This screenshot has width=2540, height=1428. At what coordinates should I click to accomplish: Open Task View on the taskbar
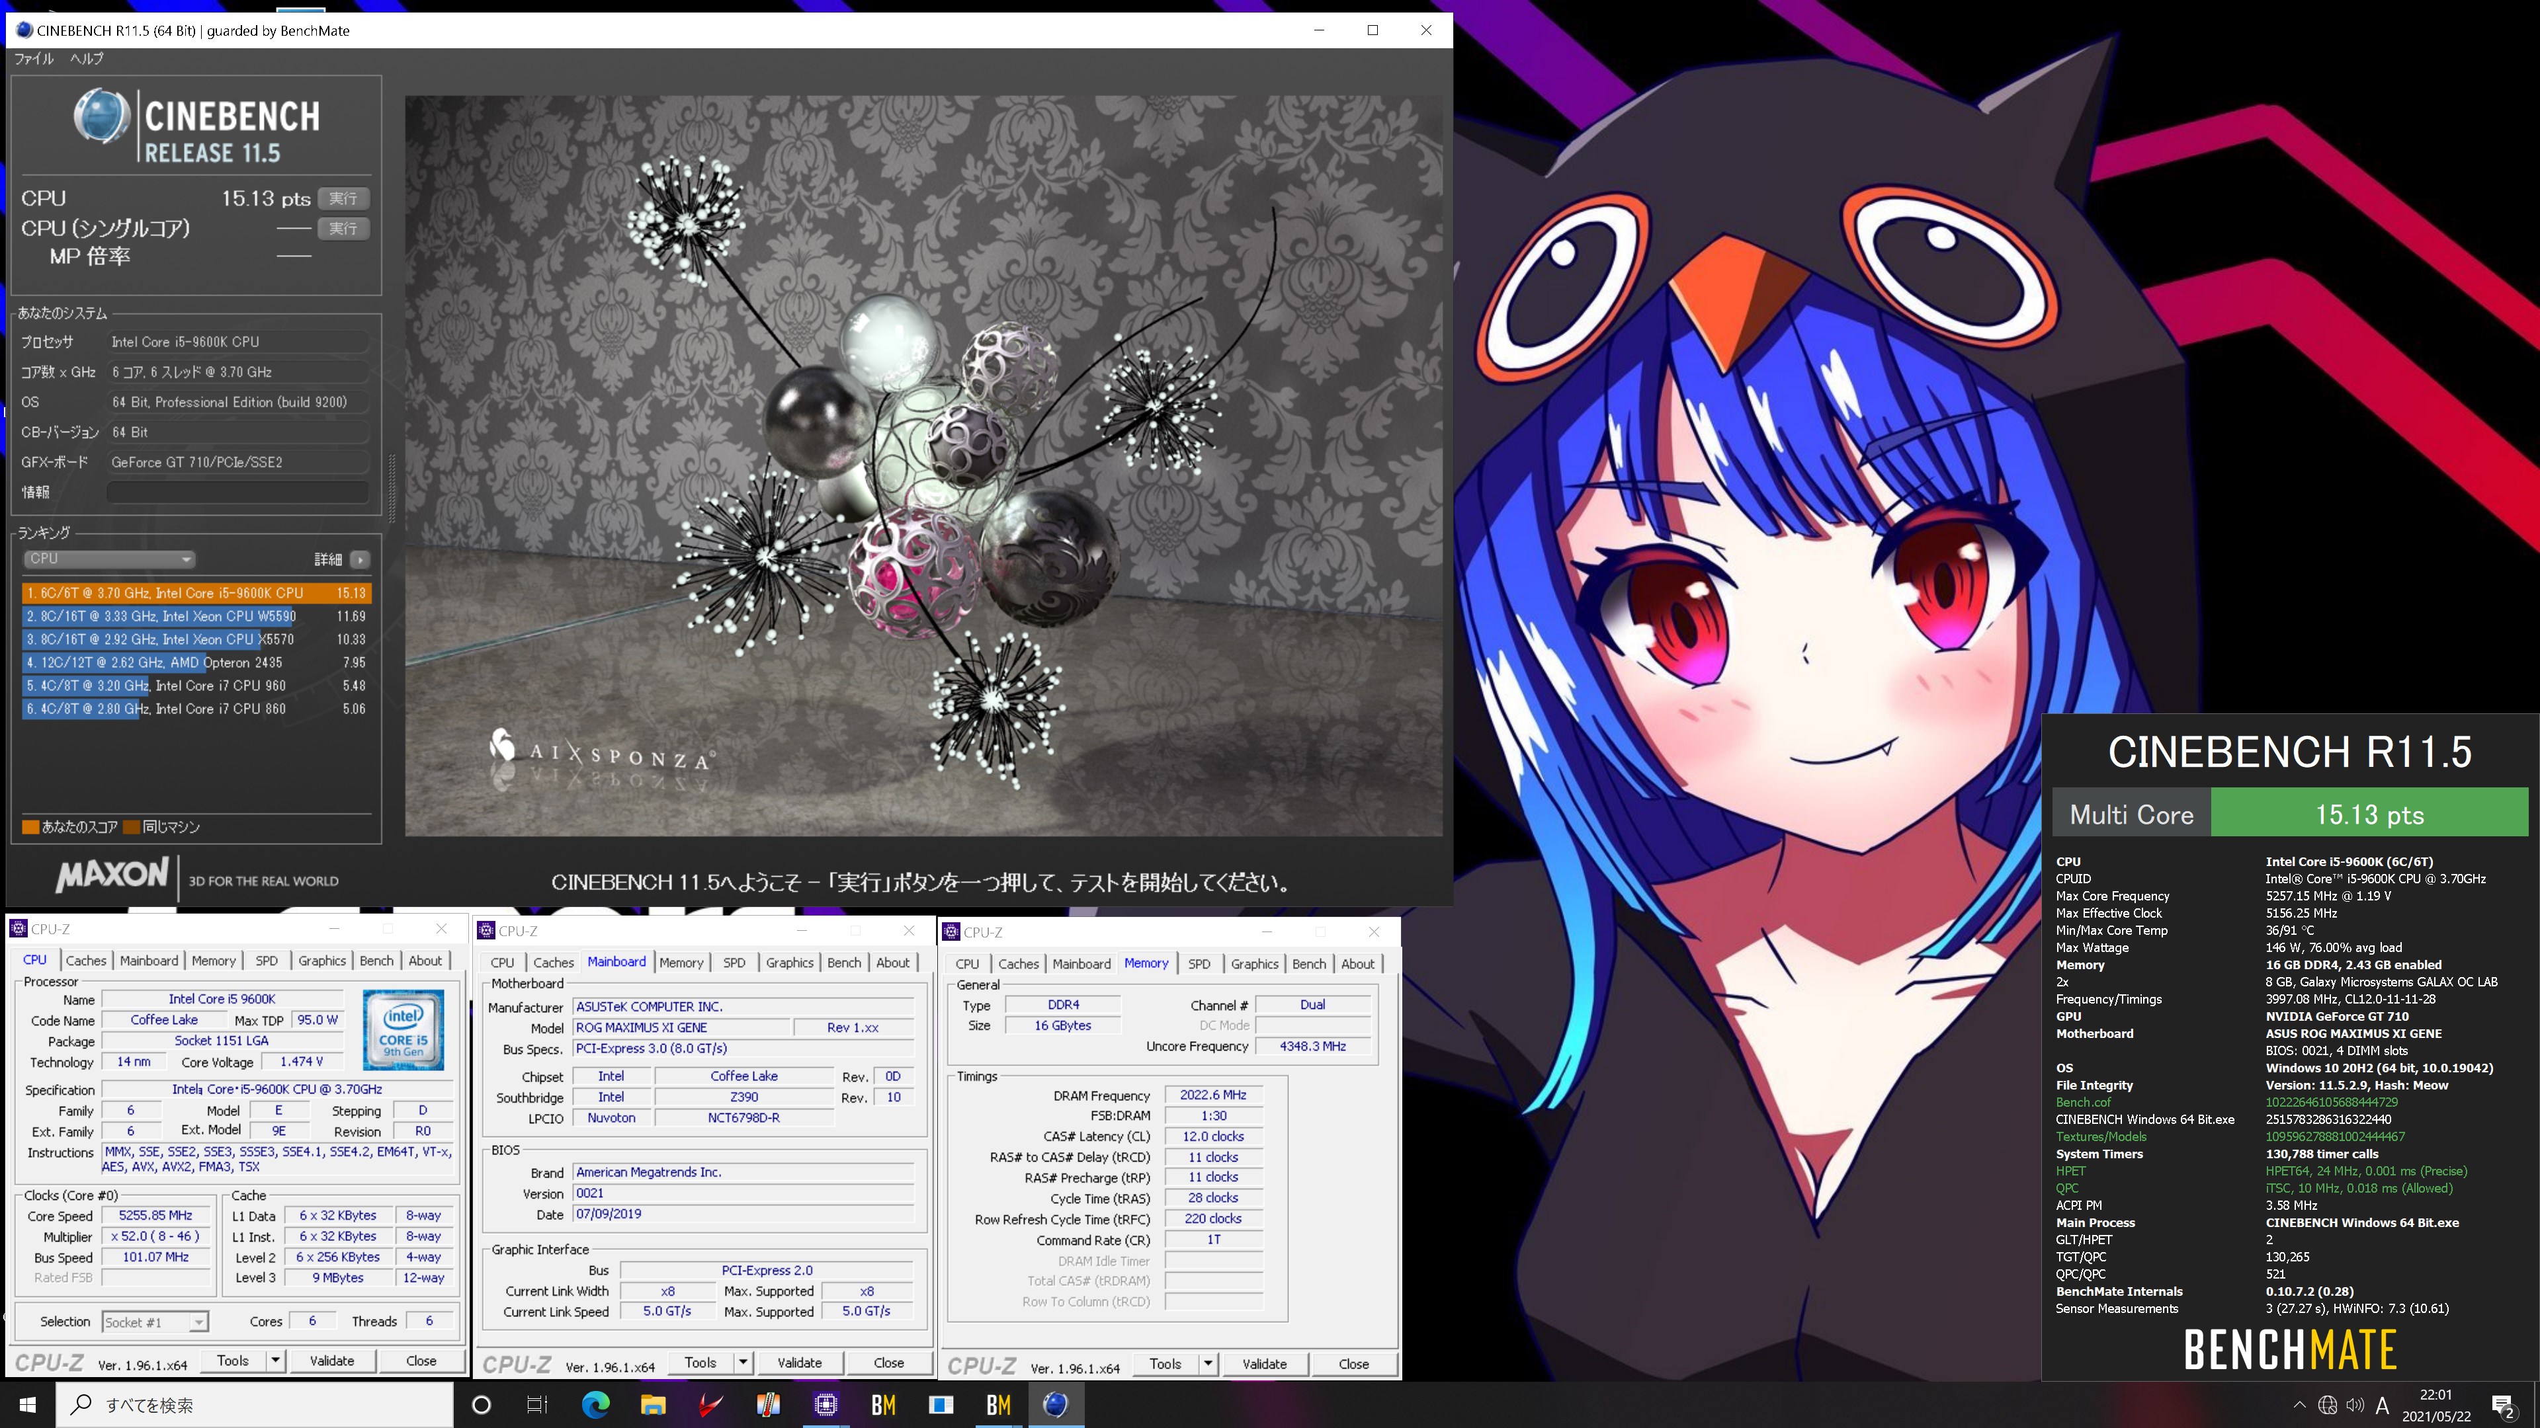point(537,1404)
